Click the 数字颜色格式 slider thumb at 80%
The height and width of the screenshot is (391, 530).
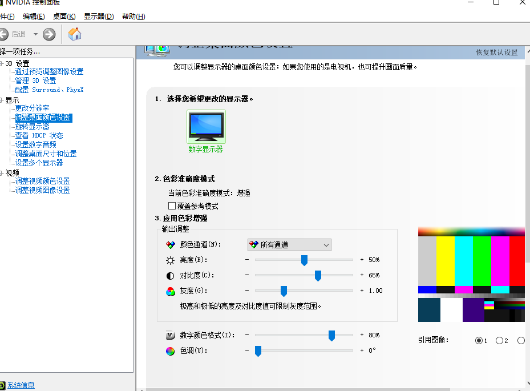tap(331, 336)
